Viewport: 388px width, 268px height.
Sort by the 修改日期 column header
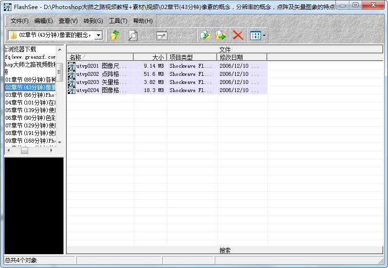(242, 57)
